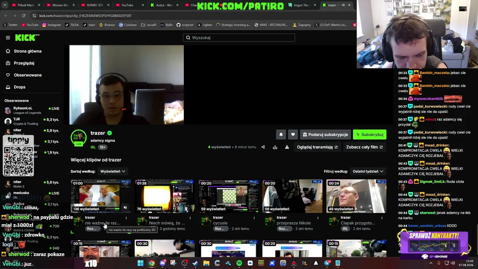Click in the Wyszukaj search field

pyautogui.click(x=239, y=38)
